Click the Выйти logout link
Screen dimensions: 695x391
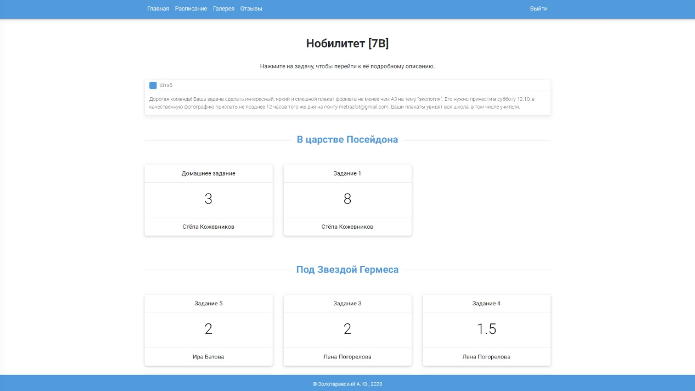click(x=539, y=9)
